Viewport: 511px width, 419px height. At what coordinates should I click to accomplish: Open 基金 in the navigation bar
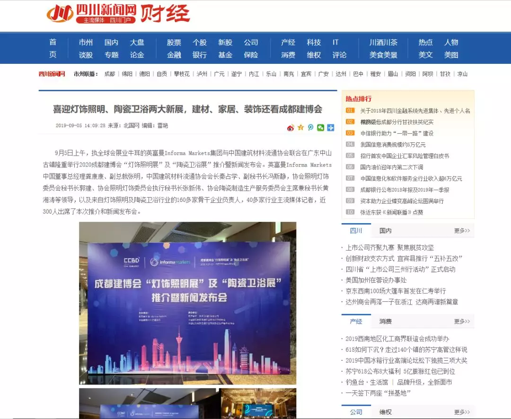225,55
